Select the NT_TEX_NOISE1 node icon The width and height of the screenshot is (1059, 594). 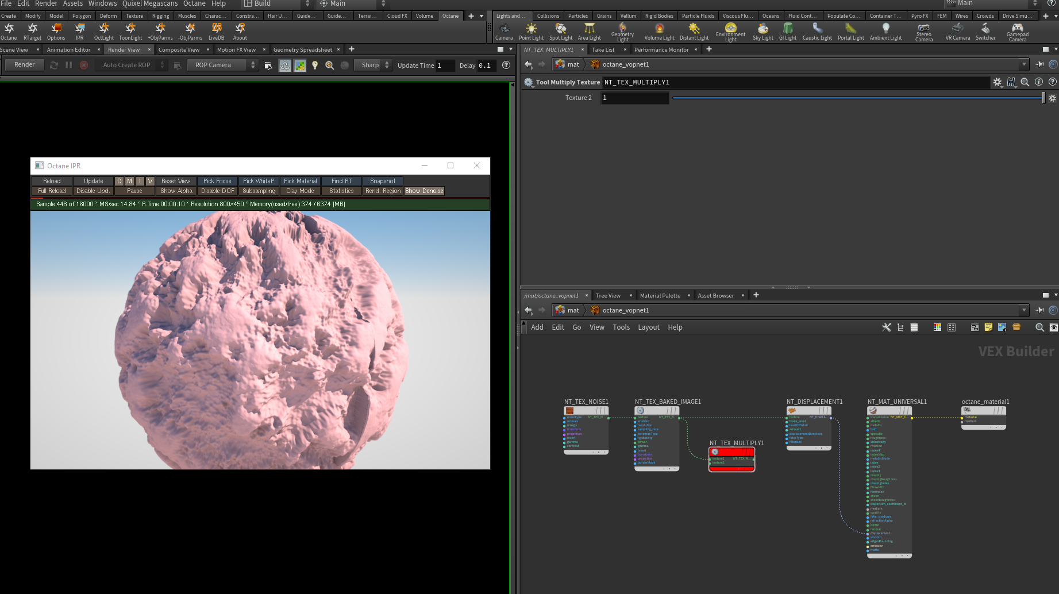coord(570,411)
